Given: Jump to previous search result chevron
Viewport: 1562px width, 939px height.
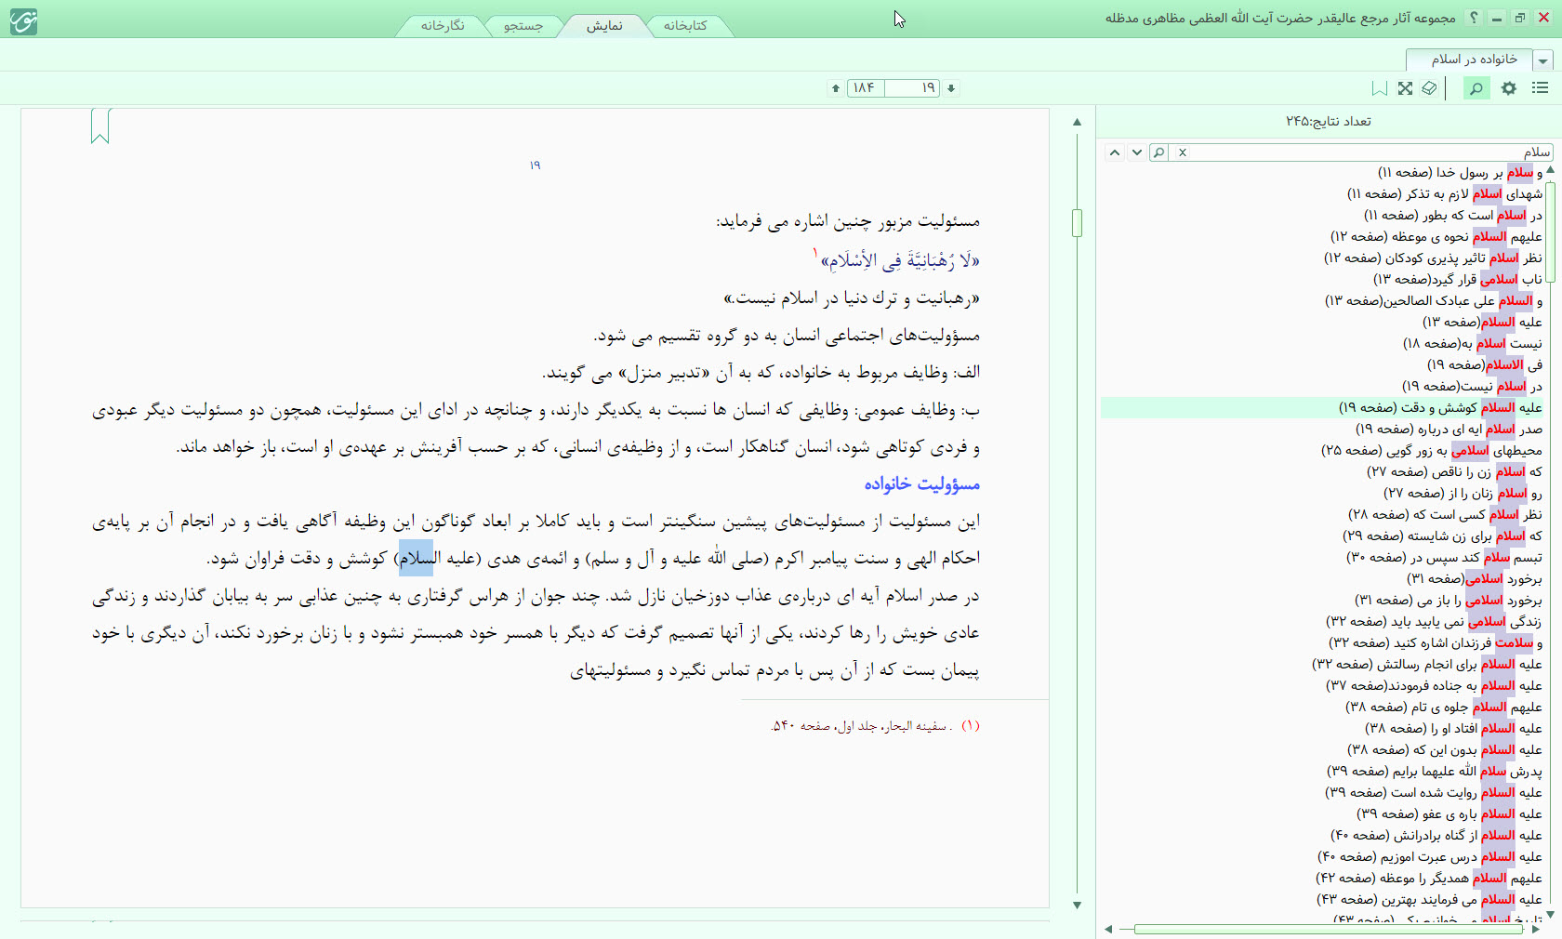Looking at the screenshot, I should pos(1114,152).
